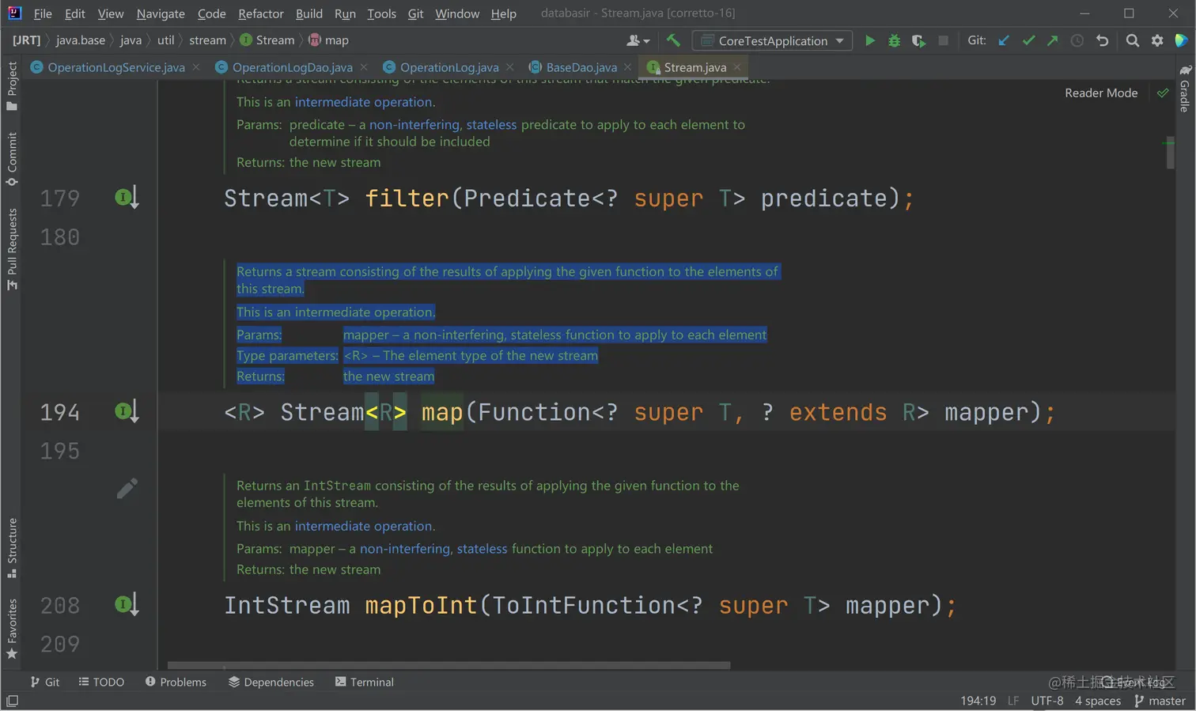Open the Project tool window
The image size is (1196, 711).
(12, 86)
